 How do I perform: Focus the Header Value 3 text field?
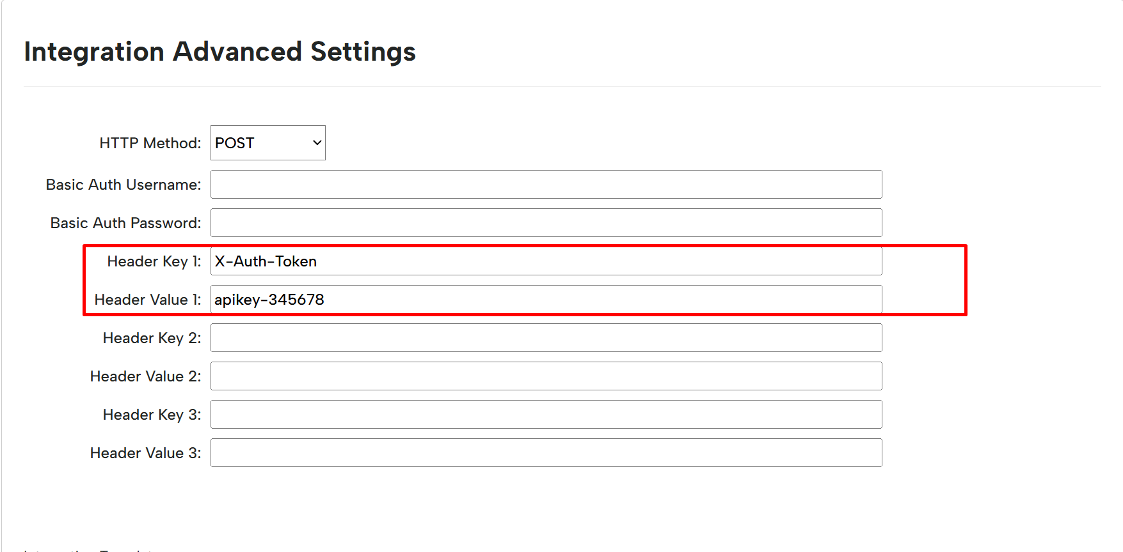[546, 453]
